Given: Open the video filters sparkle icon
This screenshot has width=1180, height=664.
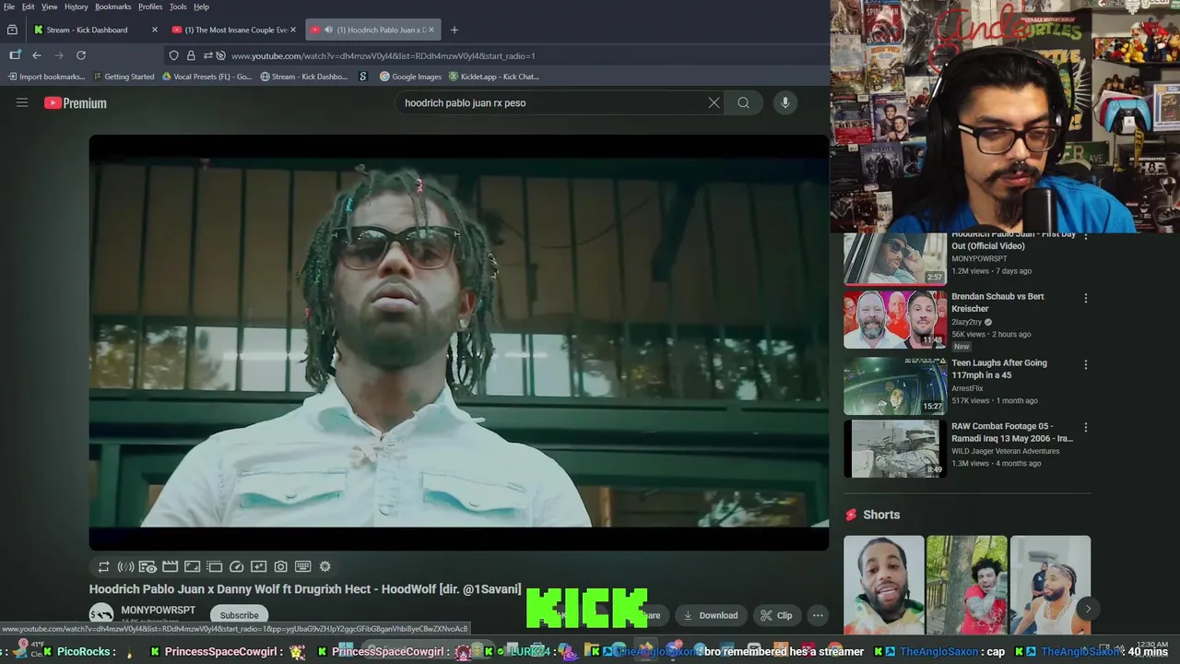Looking at the screenshot, I should pos(258,566).
